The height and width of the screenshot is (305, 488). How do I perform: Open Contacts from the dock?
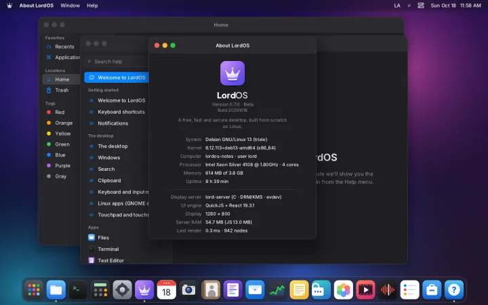211,290
